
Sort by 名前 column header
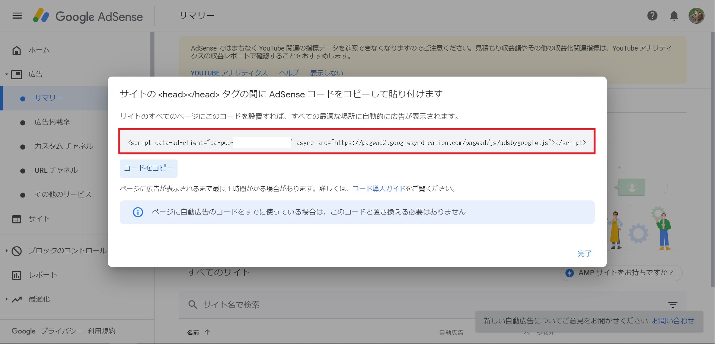coord(193,333)
